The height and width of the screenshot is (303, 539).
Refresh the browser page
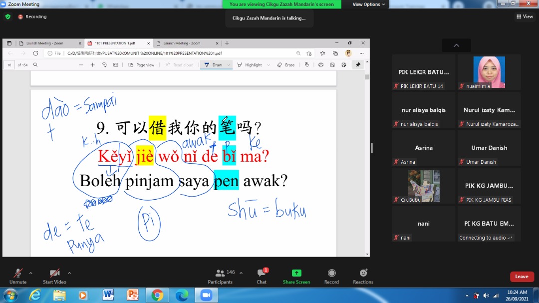[35, 53]
